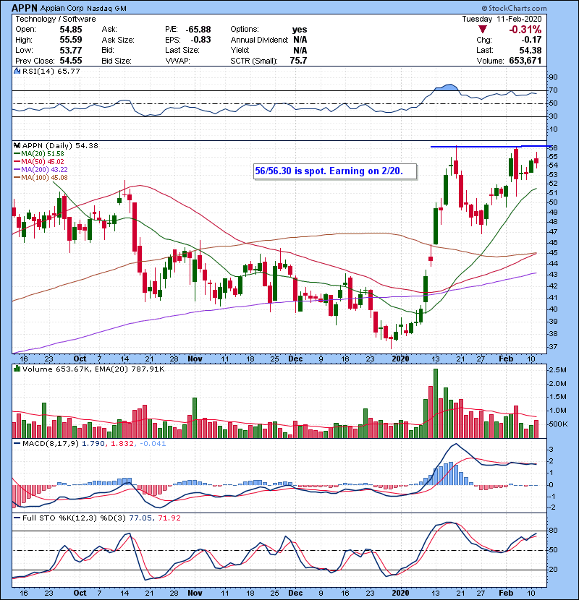
Task: Click the '56/56.30 is spot' annotation box
Action: coord(335,171)
